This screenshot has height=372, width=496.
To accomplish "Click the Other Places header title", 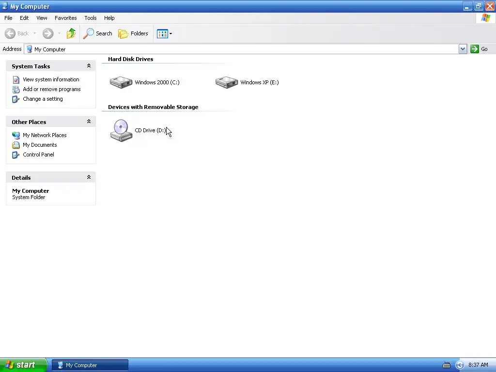I will tap(29, 122).
